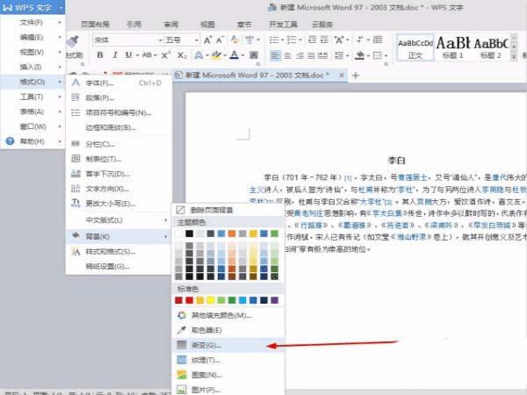Choose 字体(F)... in the Format menu
Screen dimensions: 527x395
[119, 83]
